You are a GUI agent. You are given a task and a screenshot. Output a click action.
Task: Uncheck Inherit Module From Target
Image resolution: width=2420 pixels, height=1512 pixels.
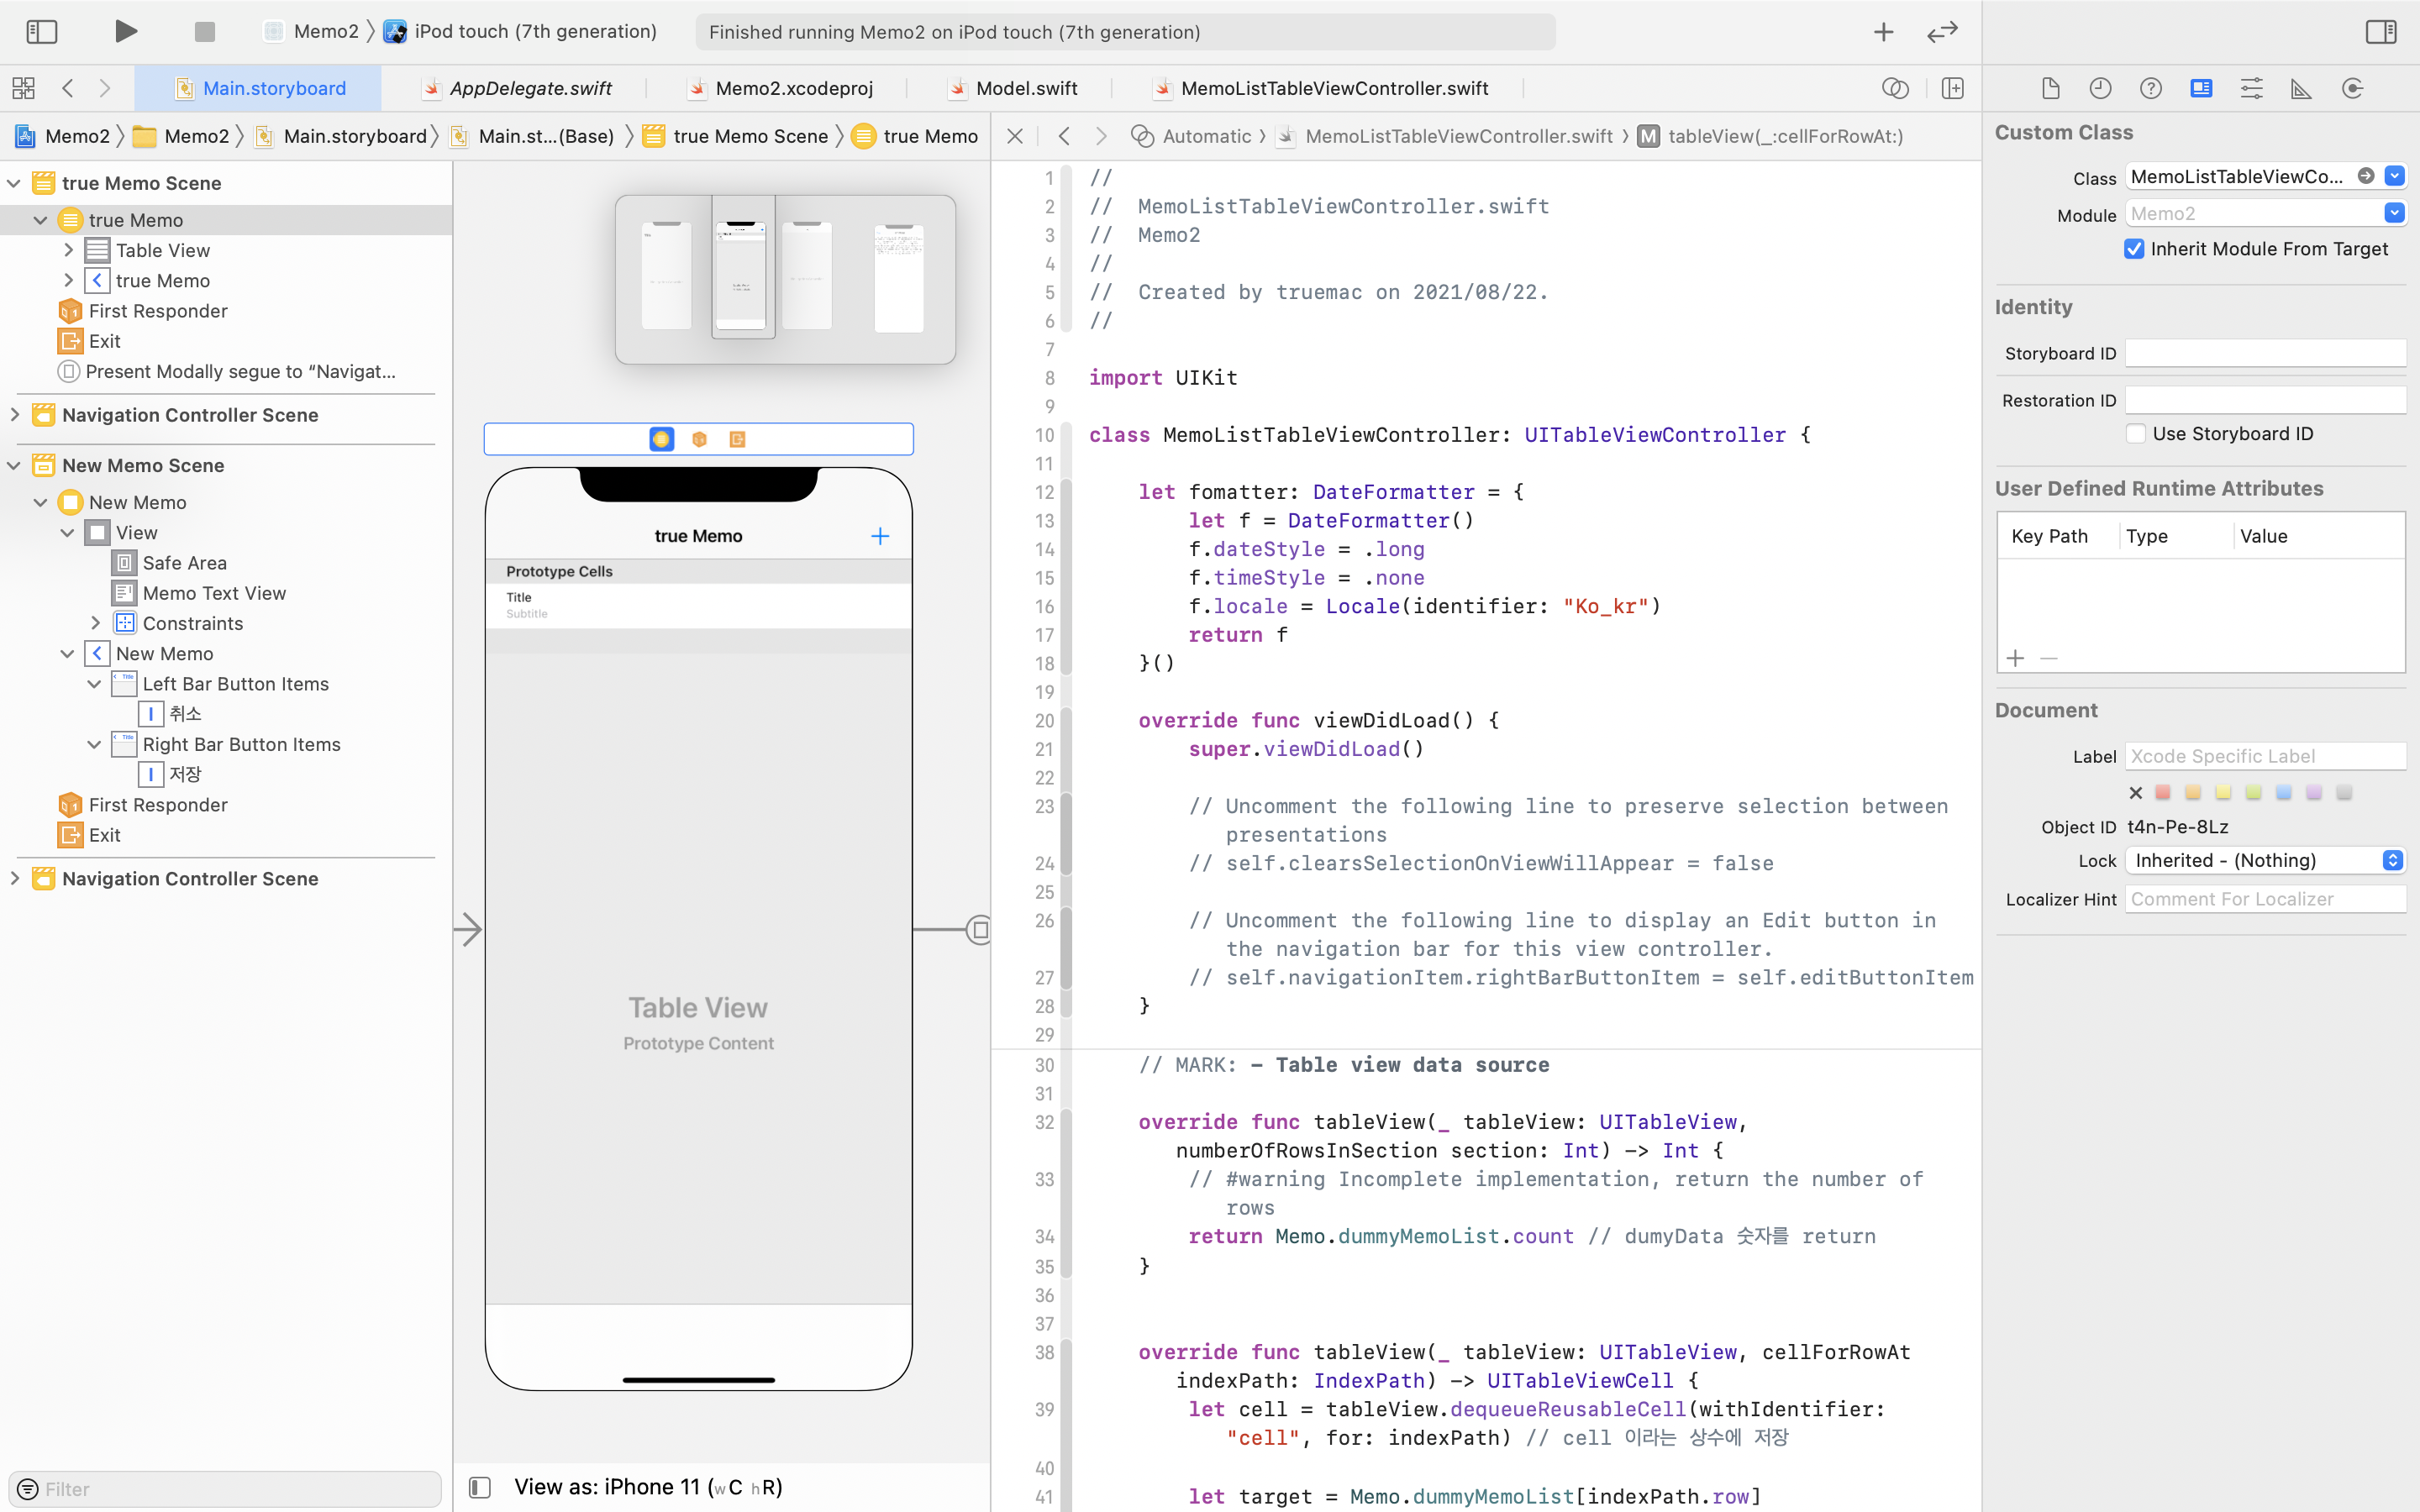click(2134, 249)
